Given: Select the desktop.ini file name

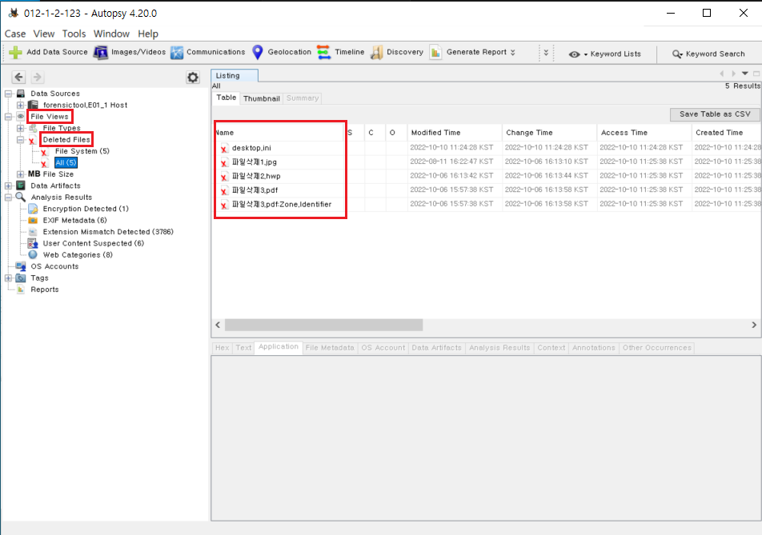Looking at the screenshot, I should pyautogui.click(x=251, y=148).
